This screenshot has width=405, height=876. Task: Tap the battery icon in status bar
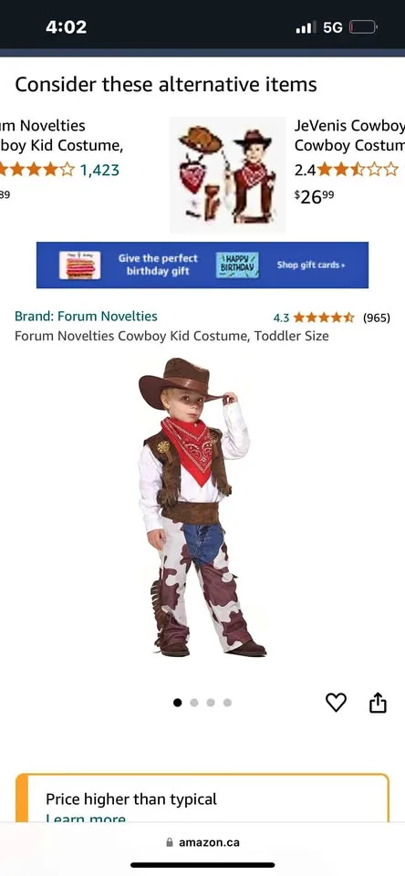point(363,26)
